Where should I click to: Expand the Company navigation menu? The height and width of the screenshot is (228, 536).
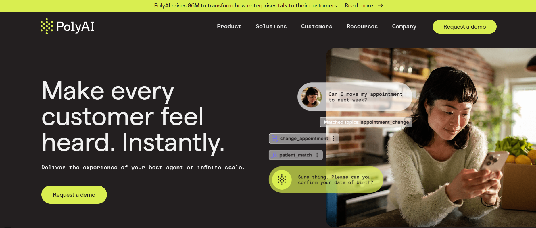point(404,26)
